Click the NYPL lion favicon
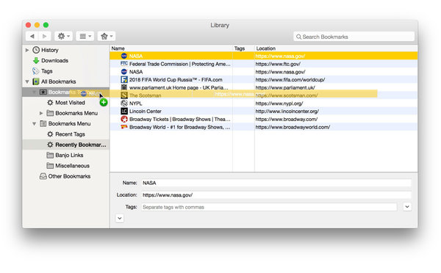The width and height of the screenshot is (441, 273). pos(124,103)
